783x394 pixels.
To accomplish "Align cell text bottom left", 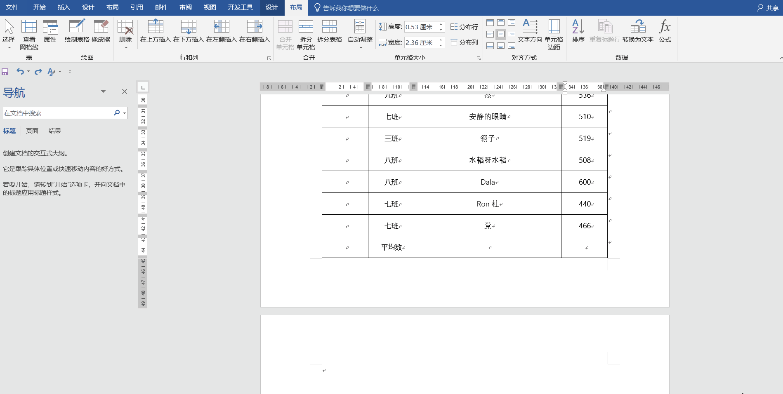I will point(490,46).
